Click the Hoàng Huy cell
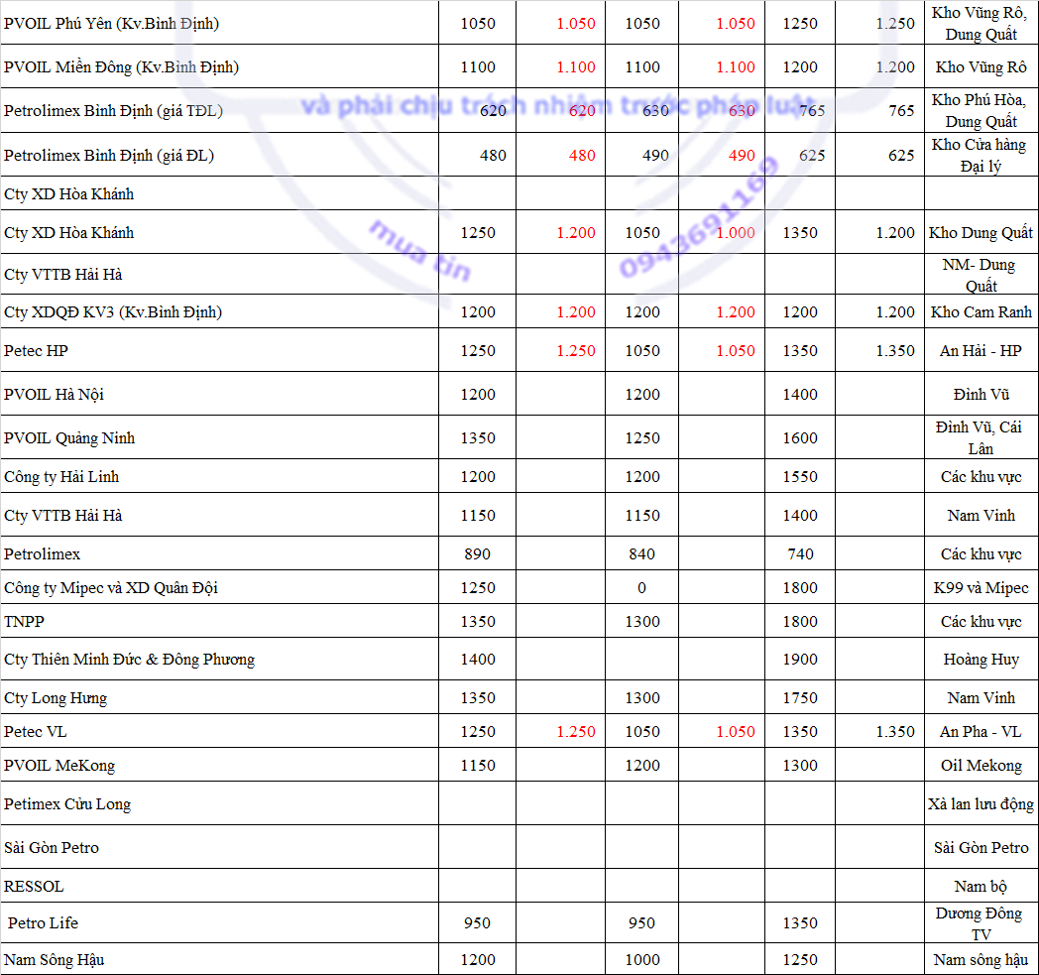Viewport: 1039px width, 975px height. [981, 659]
